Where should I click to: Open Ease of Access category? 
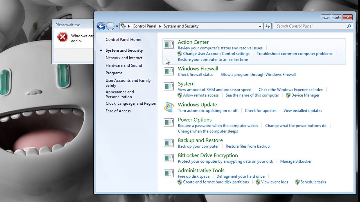pyautogui.click(x=118, y=111)
